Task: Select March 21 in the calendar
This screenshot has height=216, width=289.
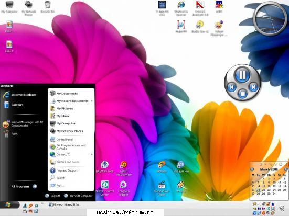Action: (259, 190)
